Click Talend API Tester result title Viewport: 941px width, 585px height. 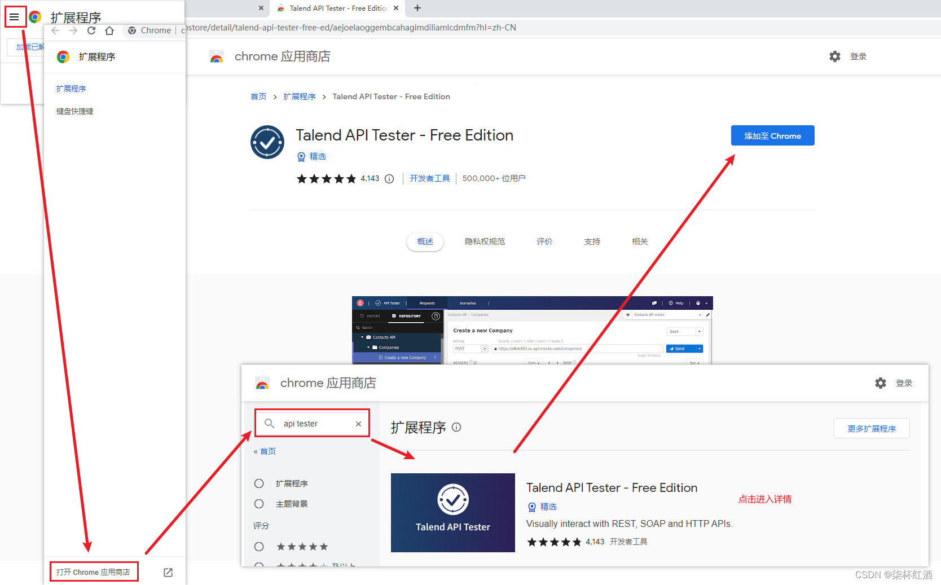[x=612, y=488]
